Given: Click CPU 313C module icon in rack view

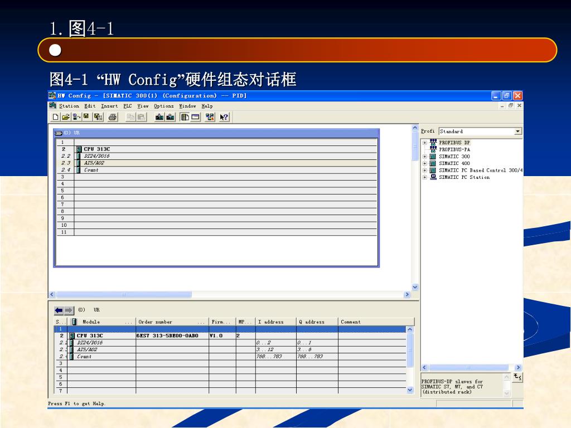Looking at the screenshot, I should [79, 149].
